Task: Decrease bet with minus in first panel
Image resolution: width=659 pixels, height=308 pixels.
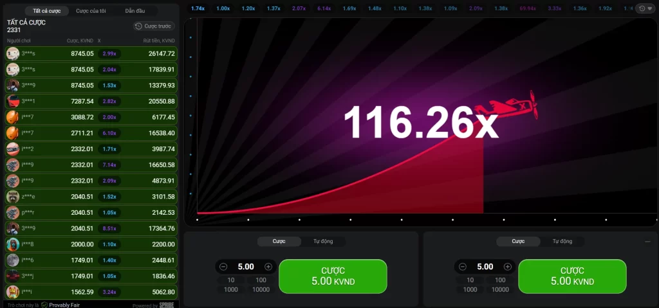Action: [x=223, y=267]
